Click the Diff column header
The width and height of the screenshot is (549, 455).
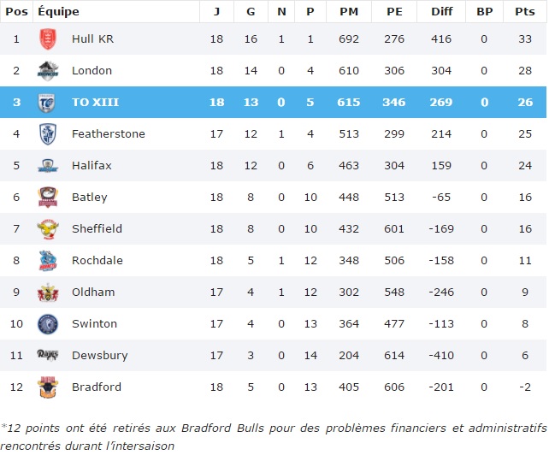tap(441, 11)
